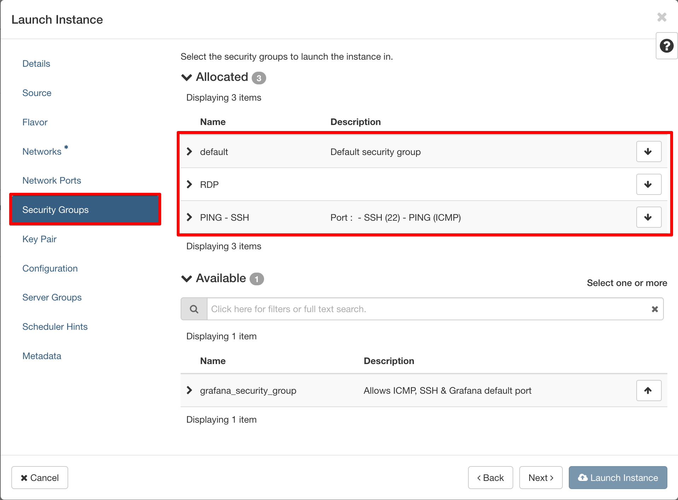Remove RDP group using its down arrow
Viewport: 678px width, 500px height.
[x=648, y=185]
